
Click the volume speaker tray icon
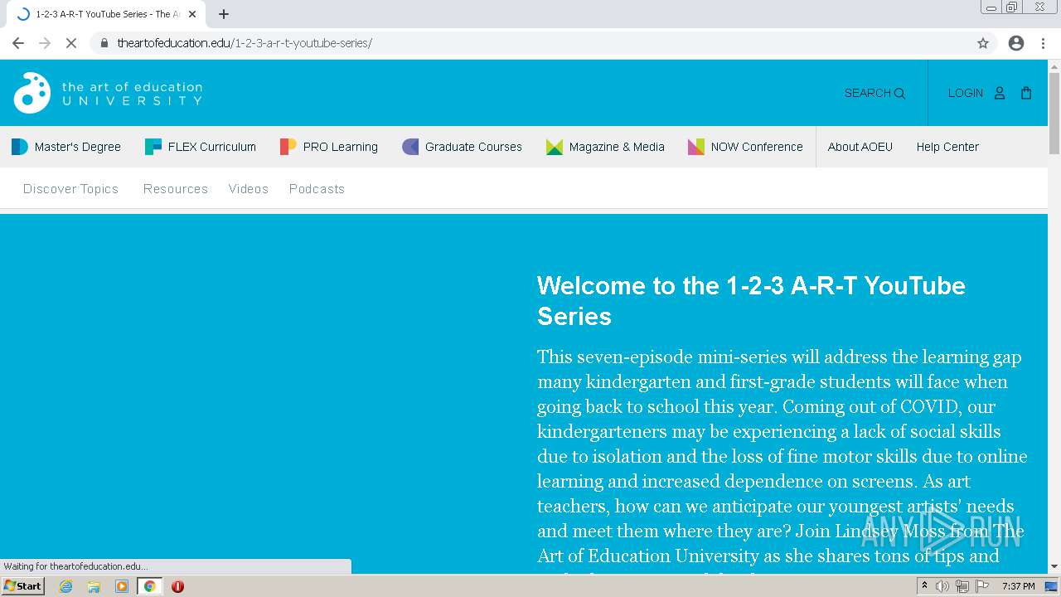(942, 586)
